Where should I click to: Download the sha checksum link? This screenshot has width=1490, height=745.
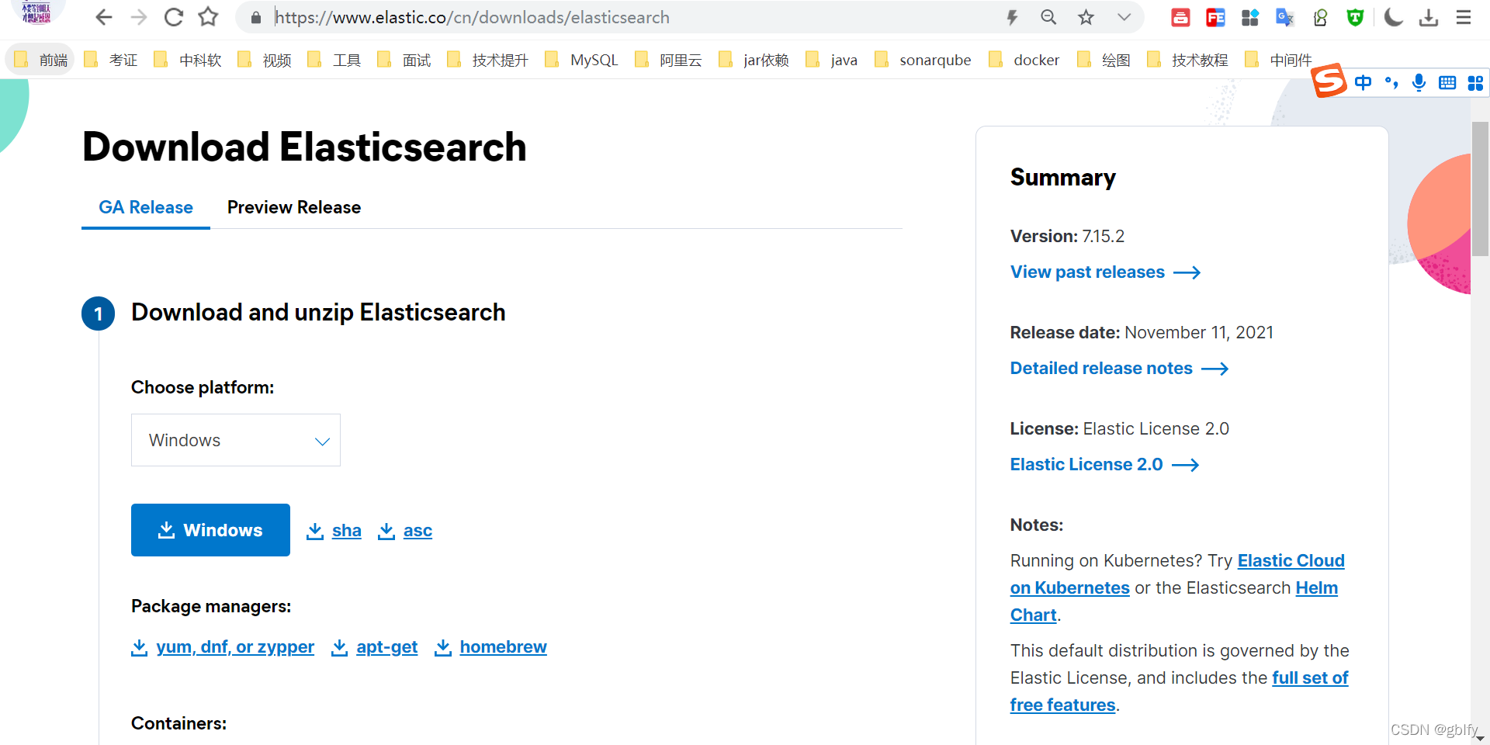[334, 531]
